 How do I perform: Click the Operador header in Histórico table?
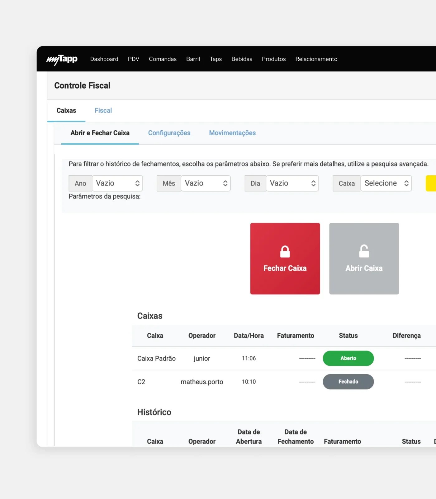coord(202,441)
